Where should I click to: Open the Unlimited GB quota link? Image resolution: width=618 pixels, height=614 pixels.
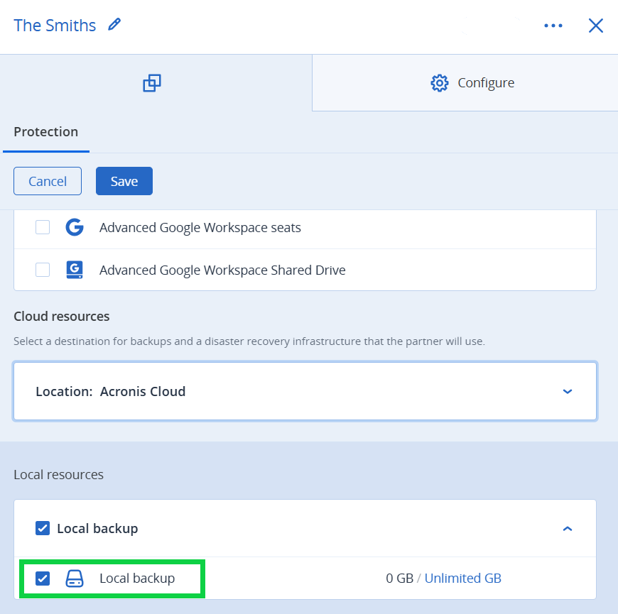click(463, 579)
